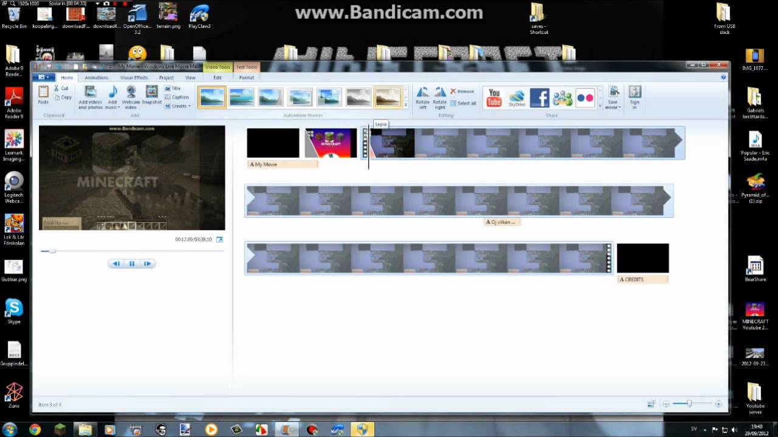The width and height of the screenshot is (778, 437).
Task: Apply the Sepia AutoMovie theme
Action: 388,98
